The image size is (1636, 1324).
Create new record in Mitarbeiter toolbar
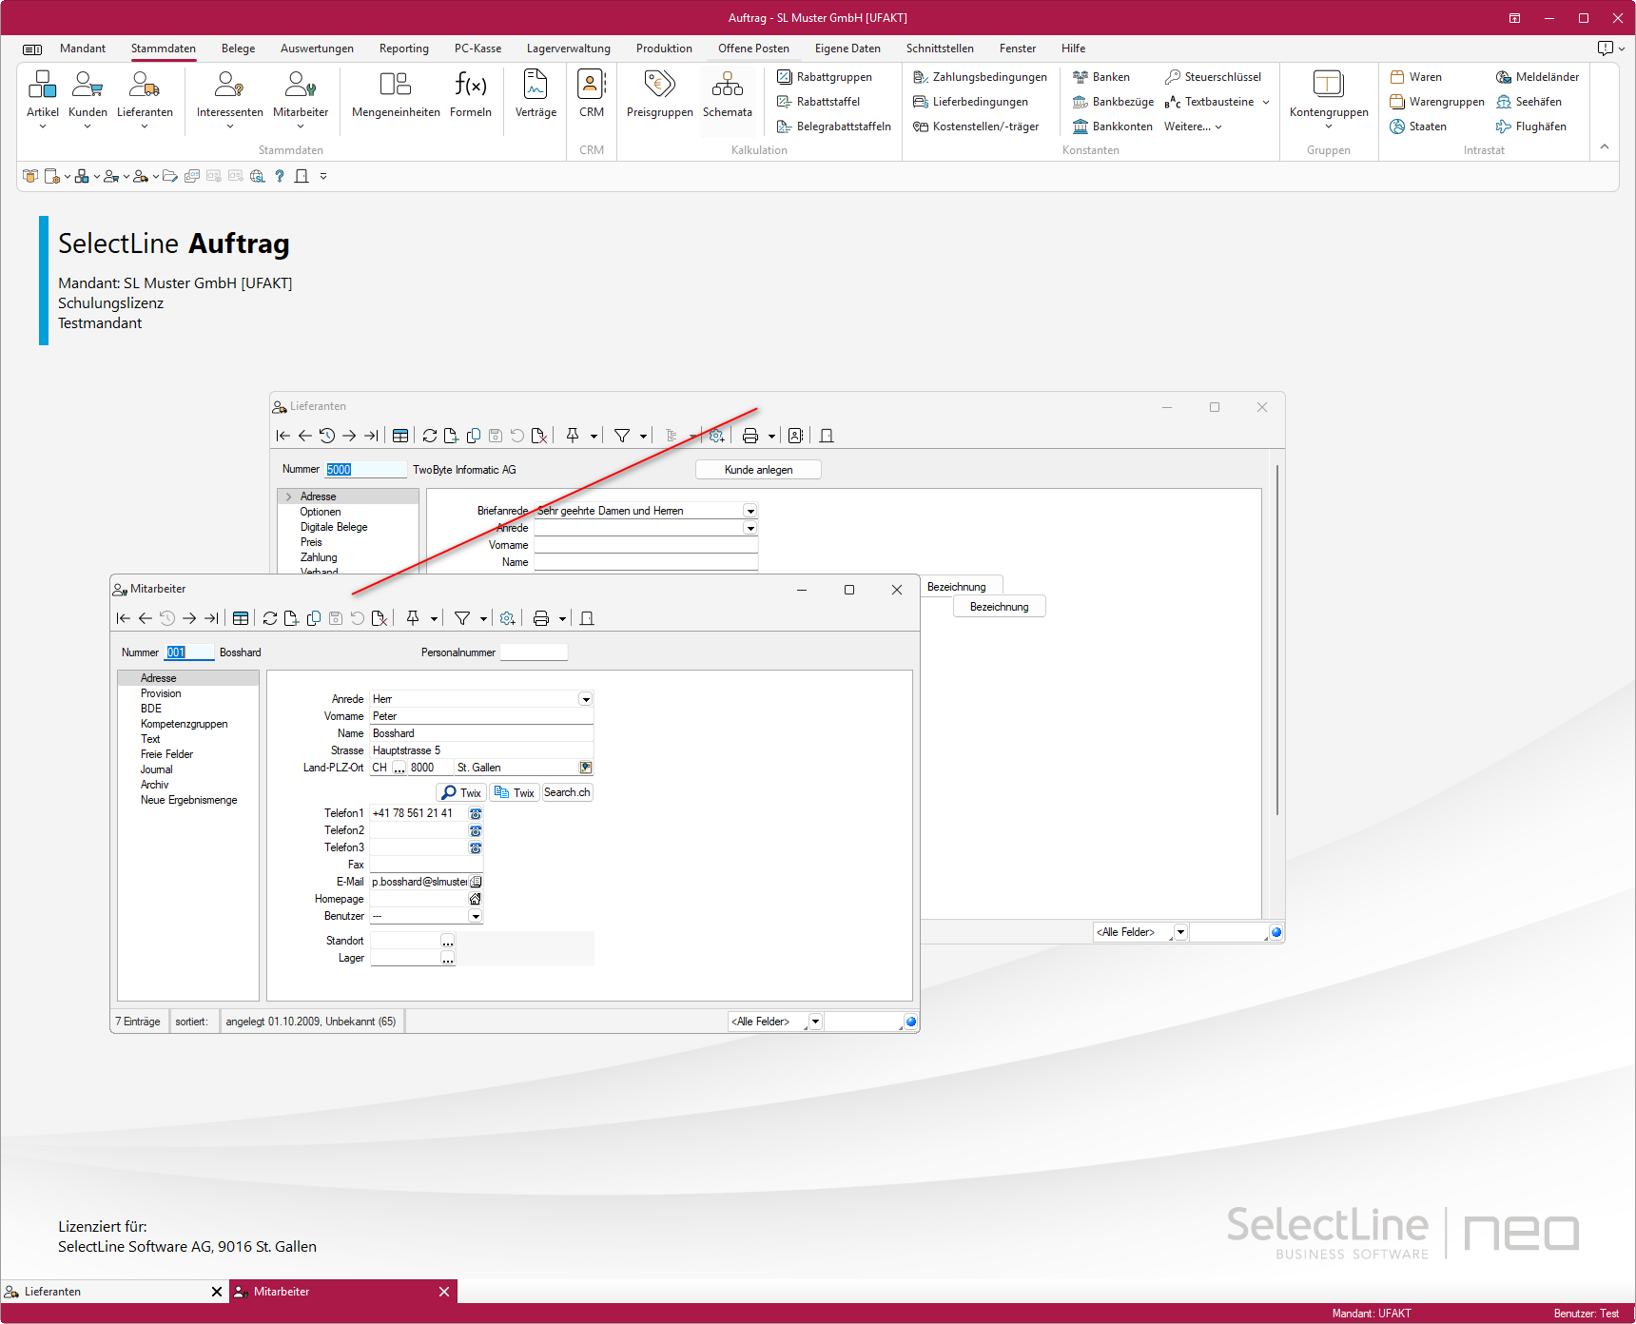[x=292, y=618]
